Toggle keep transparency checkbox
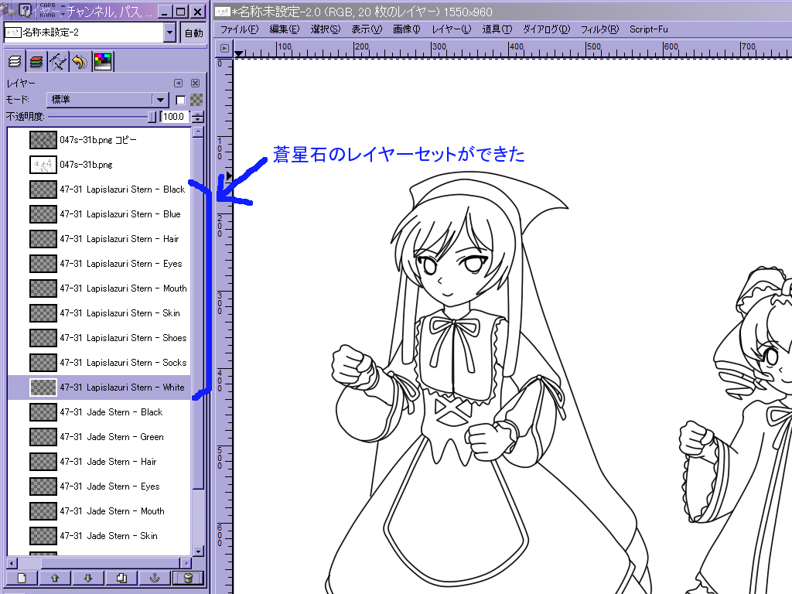 180,100
